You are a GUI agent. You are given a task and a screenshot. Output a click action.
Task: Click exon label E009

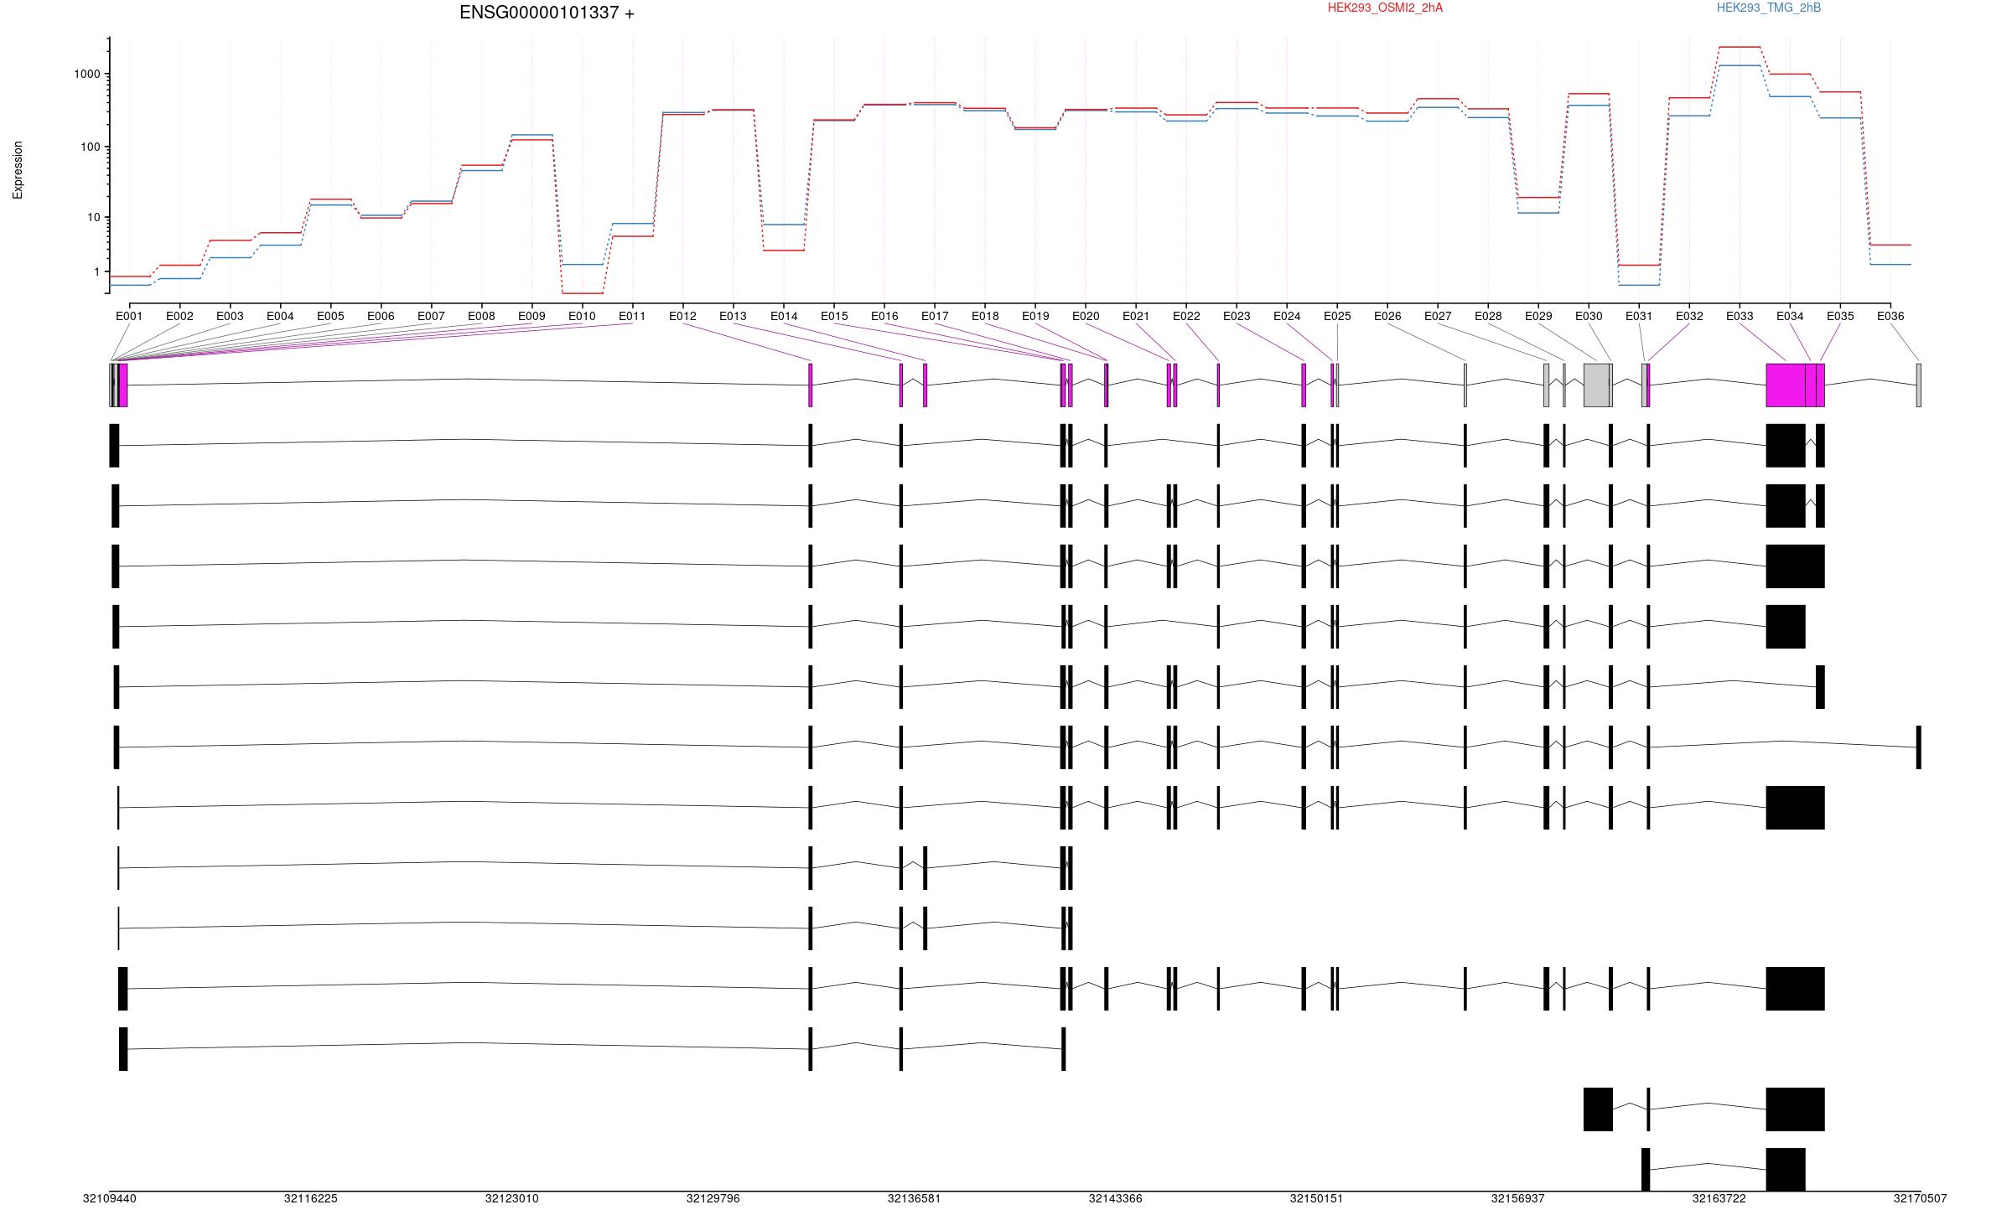pyautogui.click(x=532, y=316)
